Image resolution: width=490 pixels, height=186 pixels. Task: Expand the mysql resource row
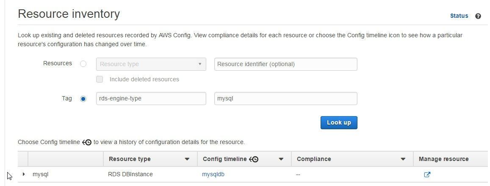24,174
